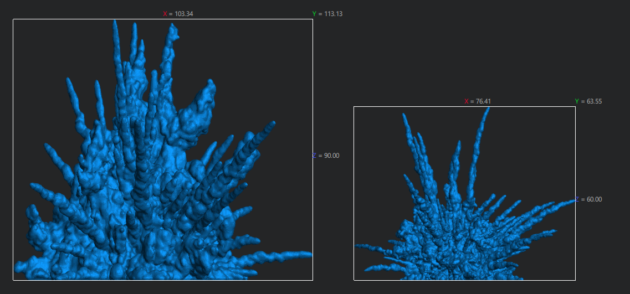This screenshot has width=630, height=294.
Task: Select the Z = 60.00 height label
Action: tap(588, 199)
